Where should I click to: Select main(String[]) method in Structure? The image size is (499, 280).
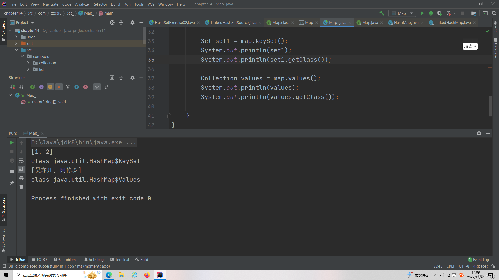pyautogui.click(x=49, y=102)
